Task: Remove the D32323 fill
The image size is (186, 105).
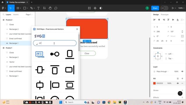Action: click(182, 83)
